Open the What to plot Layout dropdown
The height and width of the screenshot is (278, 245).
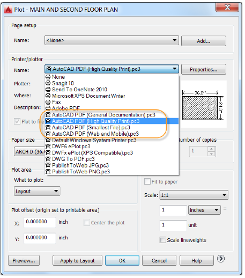(x=37, y=191)
